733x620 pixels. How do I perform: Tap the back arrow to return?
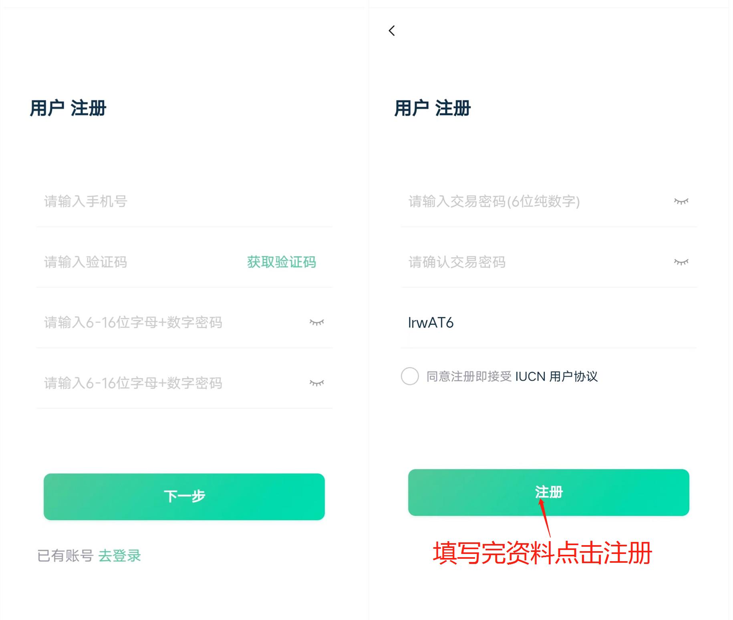pyautogui.click(x=391, y=31)
